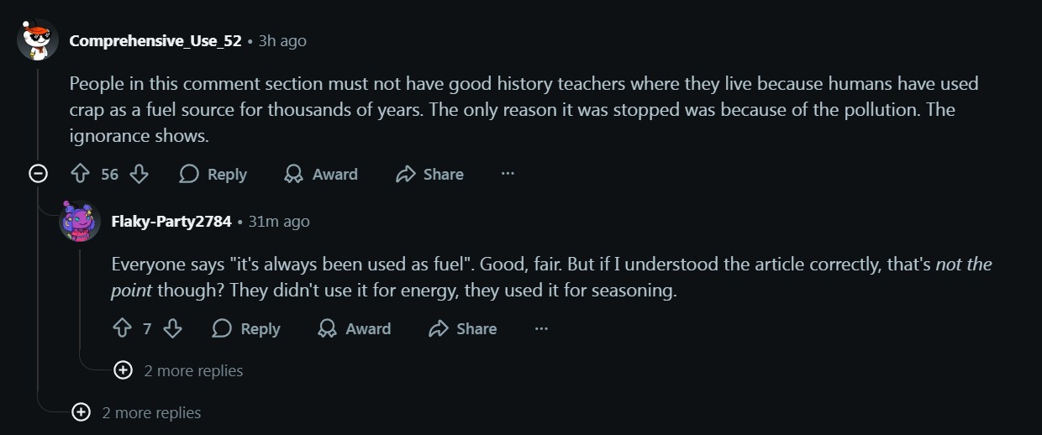
Task: Give award to Comprehensive_Use_52's comment
Action: click(321, 174)
